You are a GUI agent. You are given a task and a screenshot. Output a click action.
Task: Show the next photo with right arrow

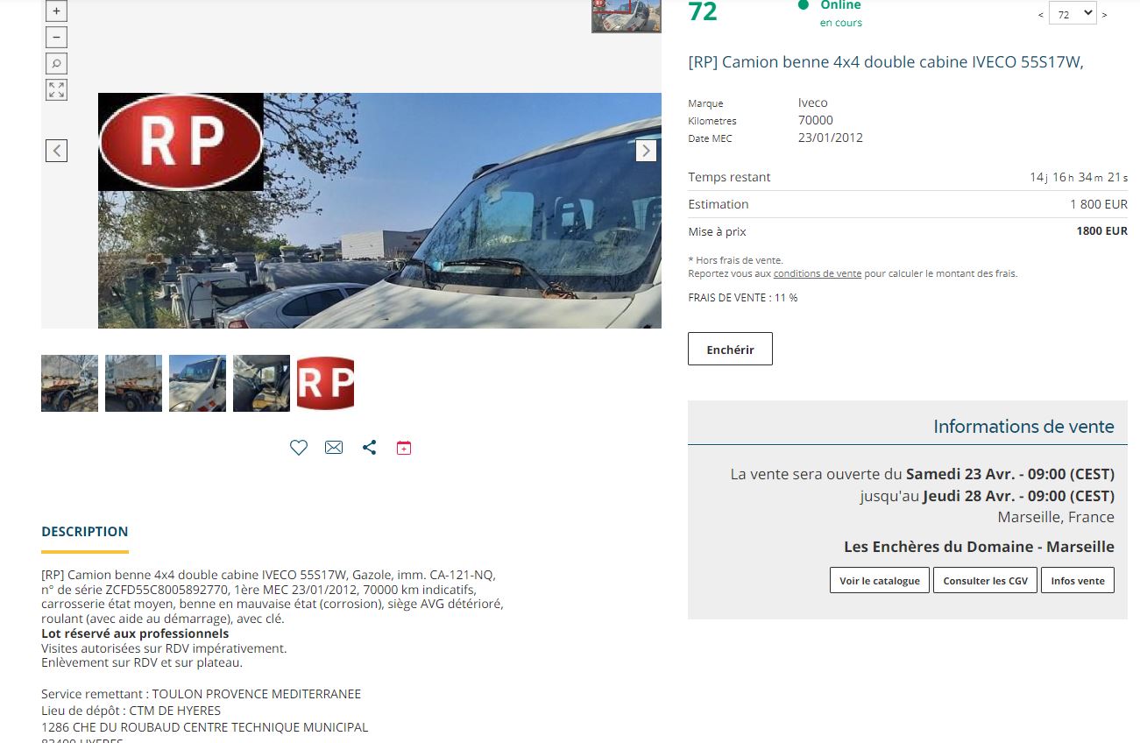(646, 151)
